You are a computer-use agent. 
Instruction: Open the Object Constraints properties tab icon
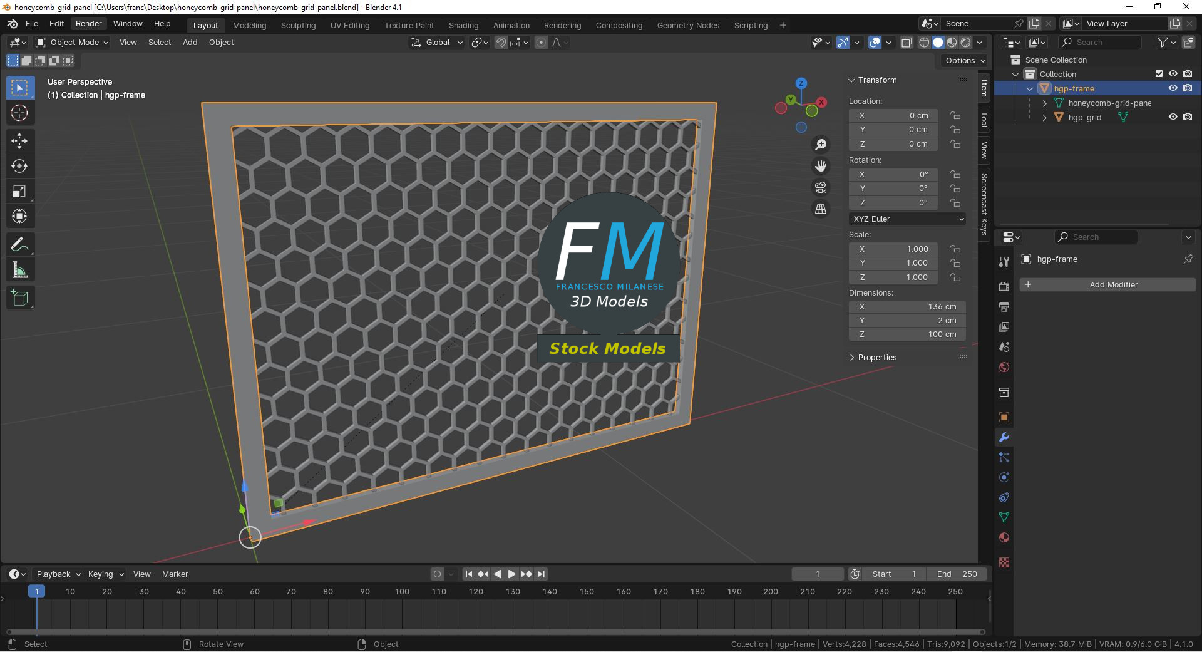1004,497
